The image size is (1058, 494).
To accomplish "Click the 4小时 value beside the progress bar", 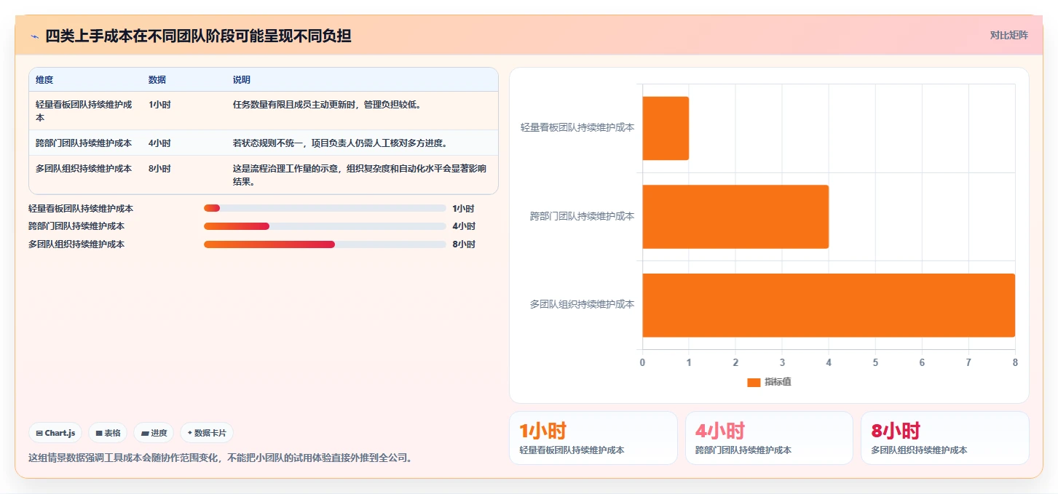I will coord(464,226).
